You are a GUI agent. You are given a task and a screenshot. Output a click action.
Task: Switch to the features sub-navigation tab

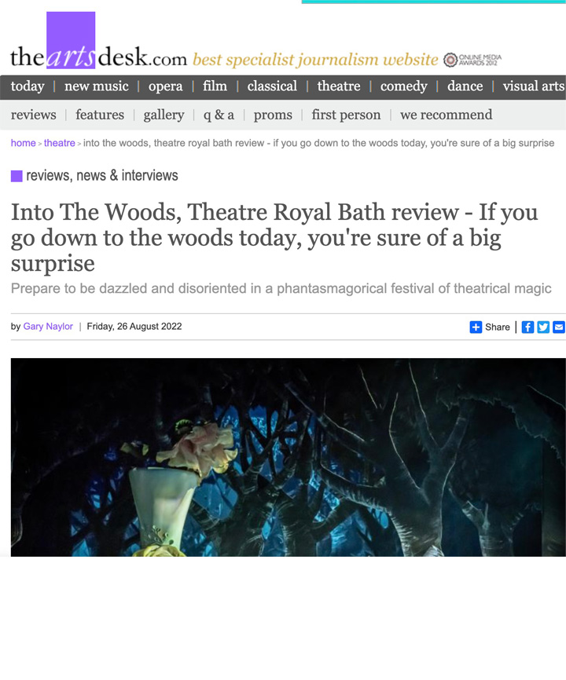tap(100, 115)
